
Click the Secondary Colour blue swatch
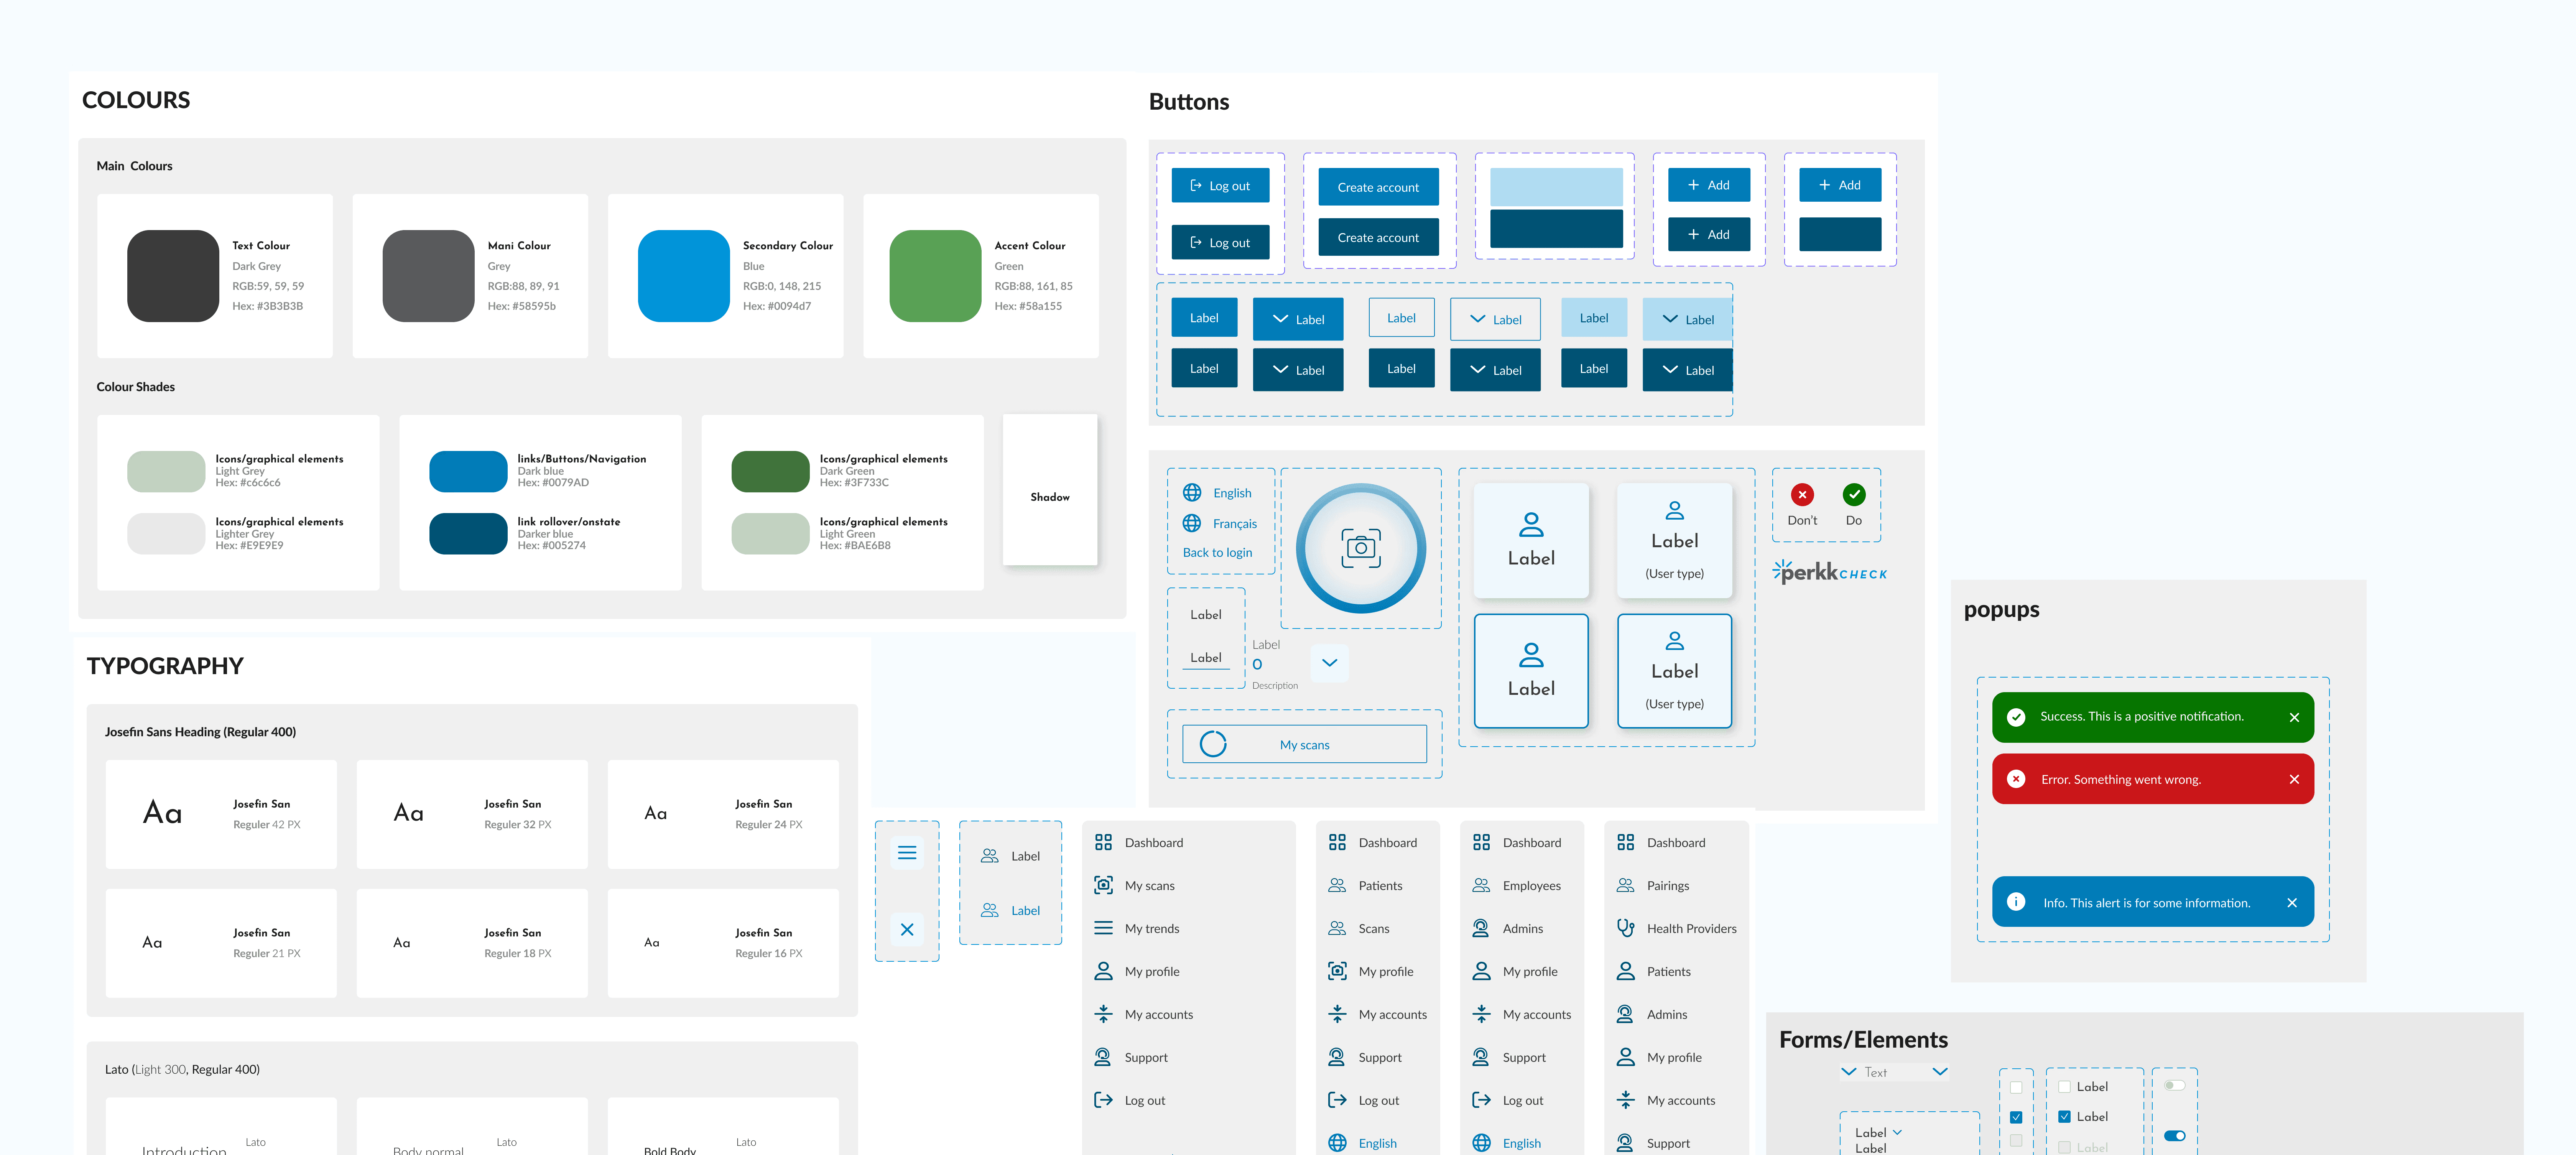tap(684, 276)
